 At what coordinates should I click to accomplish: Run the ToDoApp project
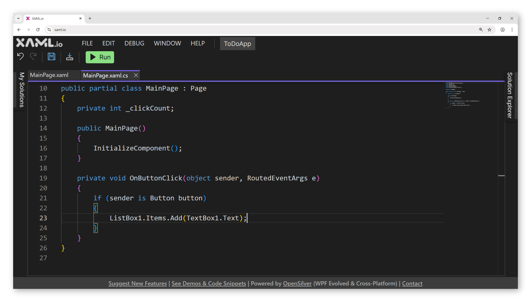coord(100,57)
